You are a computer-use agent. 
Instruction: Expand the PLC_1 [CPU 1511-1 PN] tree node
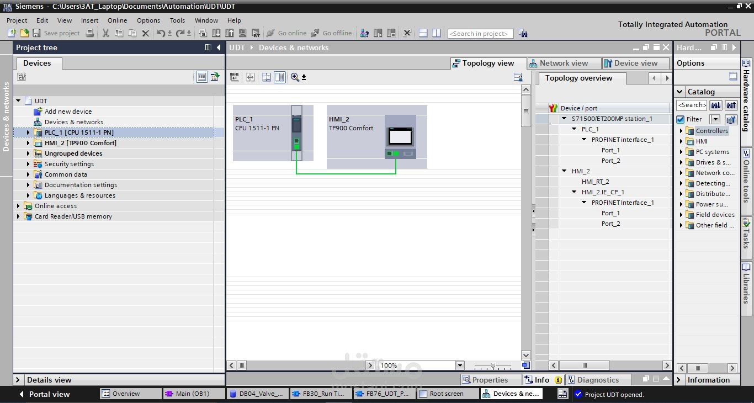[29, 132]
